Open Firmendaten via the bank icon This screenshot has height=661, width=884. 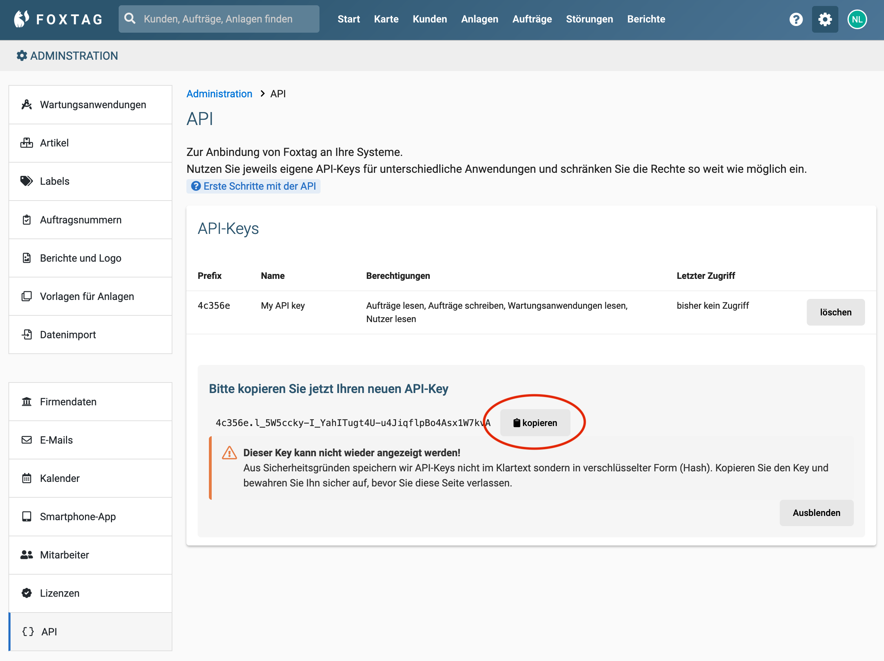pyautogui.click(x=26, y=402)
